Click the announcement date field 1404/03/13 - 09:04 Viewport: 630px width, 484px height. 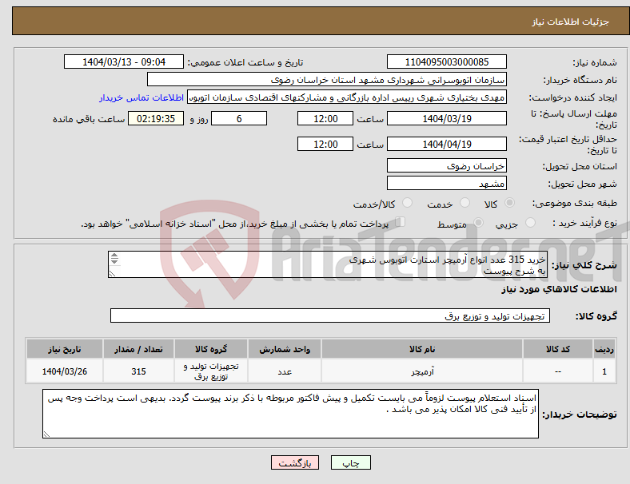coord(124,61)
